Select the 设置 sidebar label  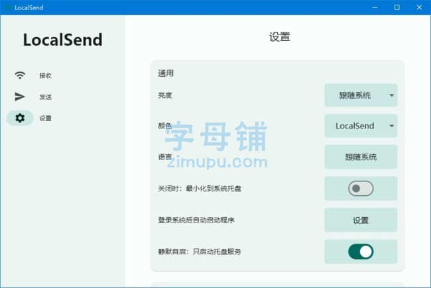[x=45, y=119]
